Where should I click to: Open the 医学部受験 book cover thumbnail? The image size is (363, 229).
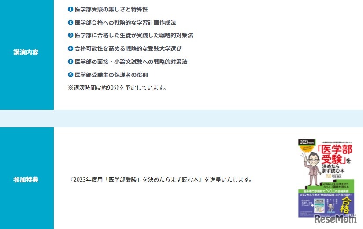click(326, 178)
